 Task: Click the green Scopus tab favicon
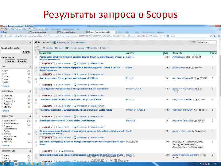click(x=87, y=32)
